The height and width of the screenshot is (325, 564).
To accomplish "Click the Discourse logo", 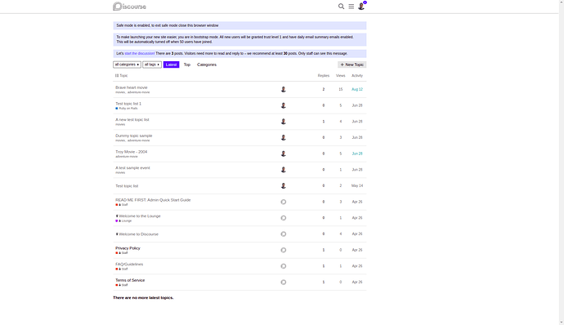I will click(129, 6).
